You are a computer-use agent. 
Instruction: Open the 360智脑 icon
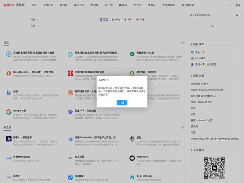click(x=70, y=177)
